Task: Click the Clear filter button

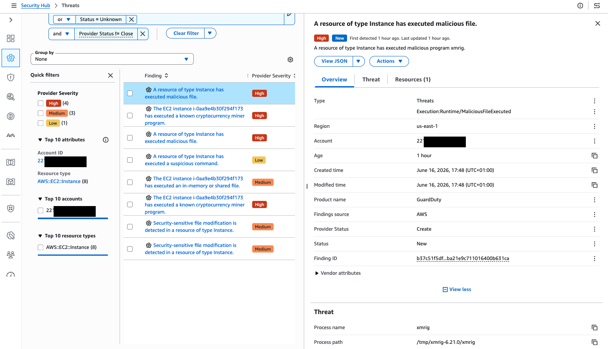Action: [x=186, y=33]
